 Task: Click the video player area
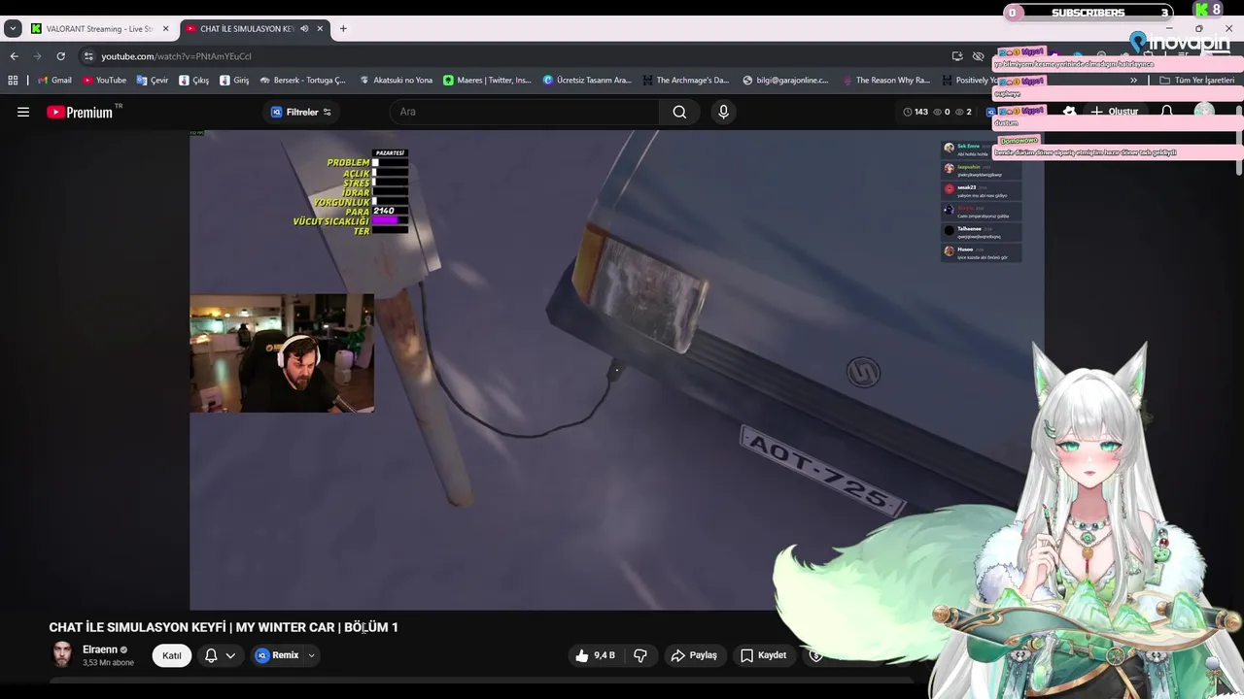click(x=616, y=370)
